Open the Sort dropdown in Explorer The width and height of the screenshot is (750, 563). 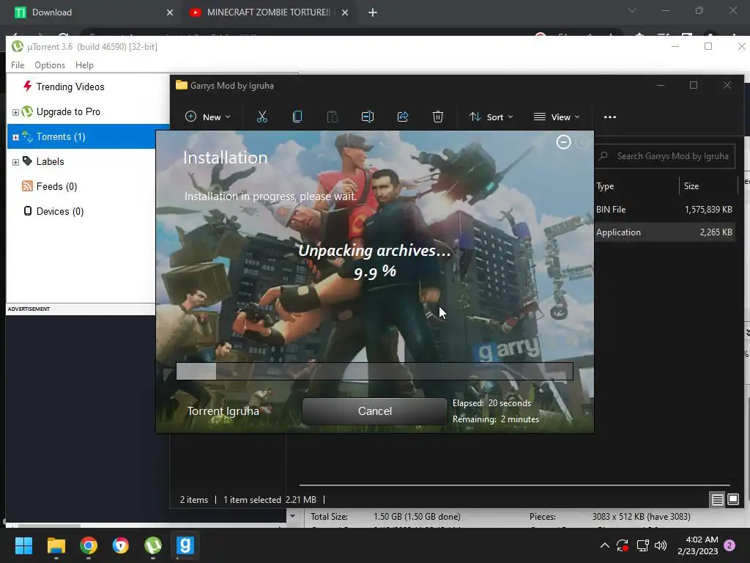491,117
